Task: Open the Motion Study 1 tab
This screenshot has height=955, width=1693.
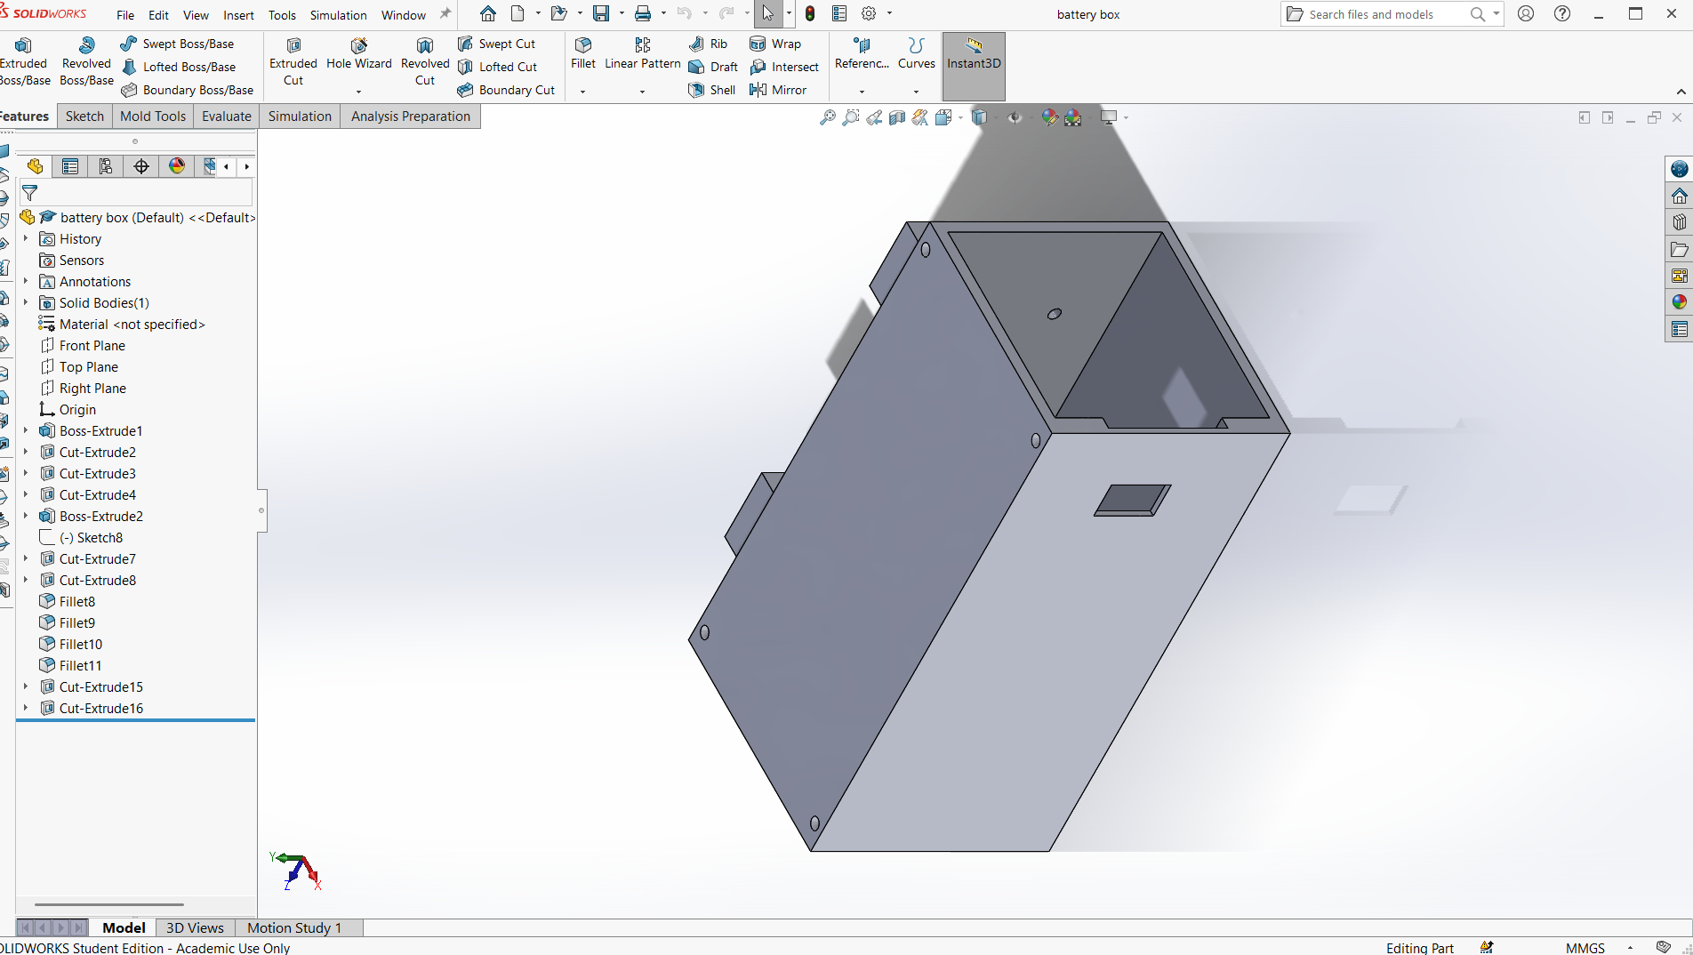Action: 294,927
